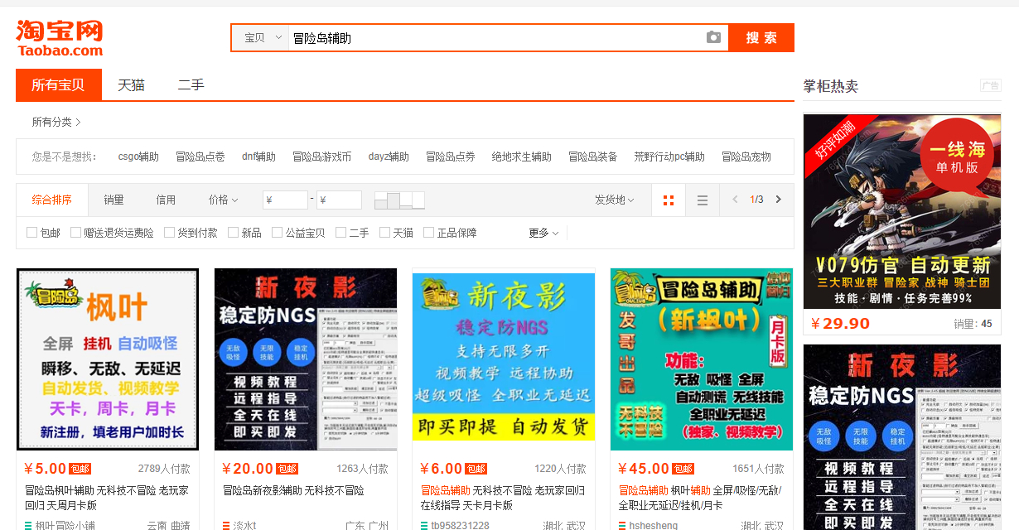
Task: Click shop icon beside 淡水t
Action: click(226, 526)
